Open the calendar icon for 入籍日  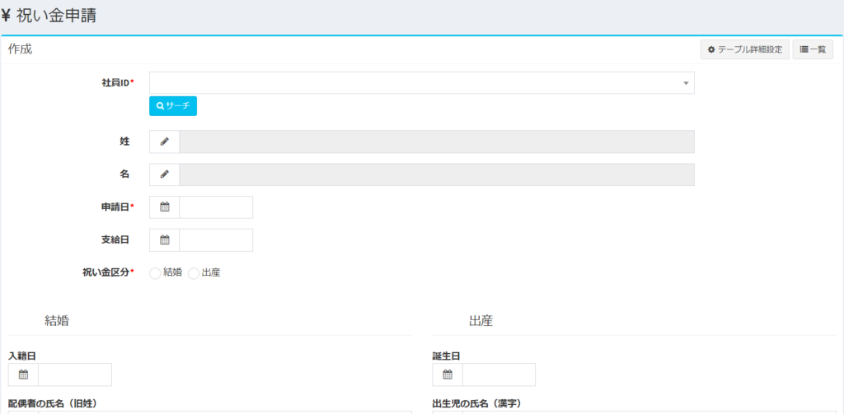pyautogui.click(x=23, y=374)
